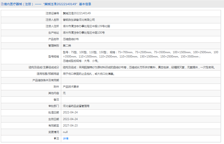Click the 产品储存条件及有效期 label
The image size is (224, 144).
[46, 80]
